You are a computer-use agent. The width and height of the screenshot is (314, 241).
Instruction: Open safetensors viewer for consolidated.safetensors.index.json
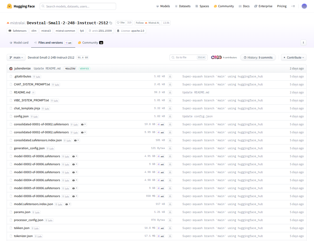pos(77,140)
